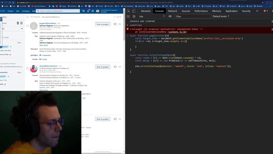273x154 pixels.
Task: Click Save to project for first candidate
Action: coord(102,24)
